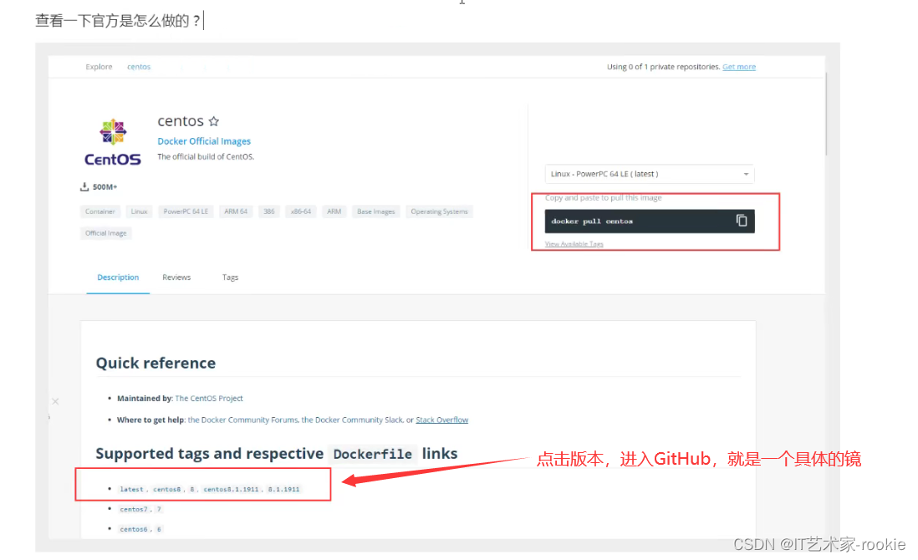Click the CentOS logo image
Image resolution: width=918 pixels, height=560 pixels.
(x=112, y=142)
